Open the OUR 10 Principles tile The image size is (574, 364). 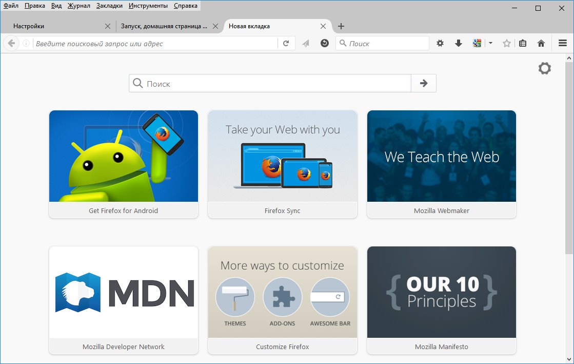click(442, 292)
